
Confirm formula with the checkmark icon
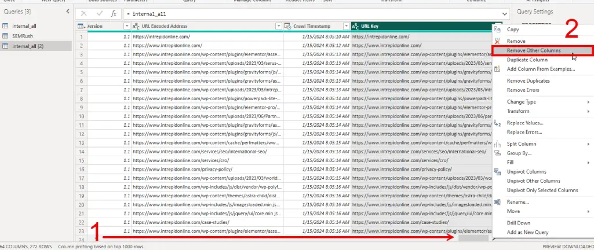pyautogui.click(x=100, y=14)
